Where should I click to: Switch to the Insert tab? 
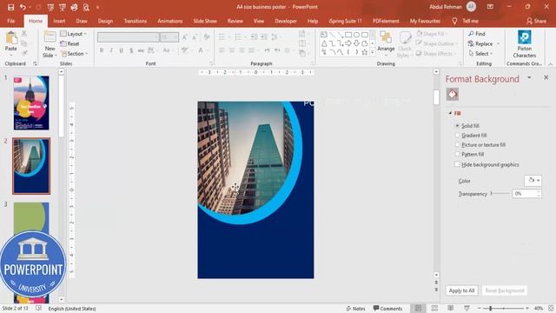click(59, 21)
